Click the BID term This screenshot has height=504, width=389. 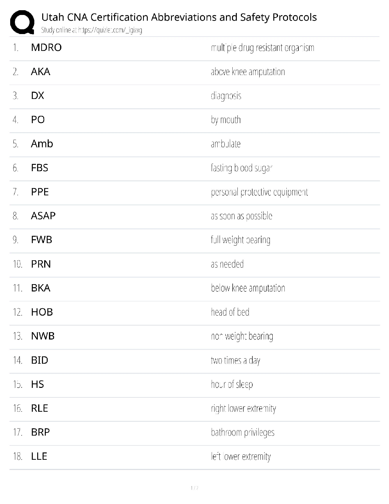tap(39, 360)
